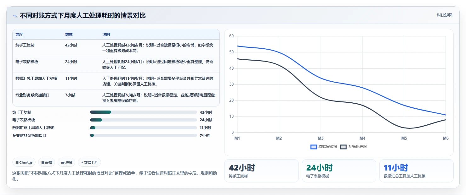Click the 60 y-axis label
This screenshot has width=466, height=195.
(231, 36)
